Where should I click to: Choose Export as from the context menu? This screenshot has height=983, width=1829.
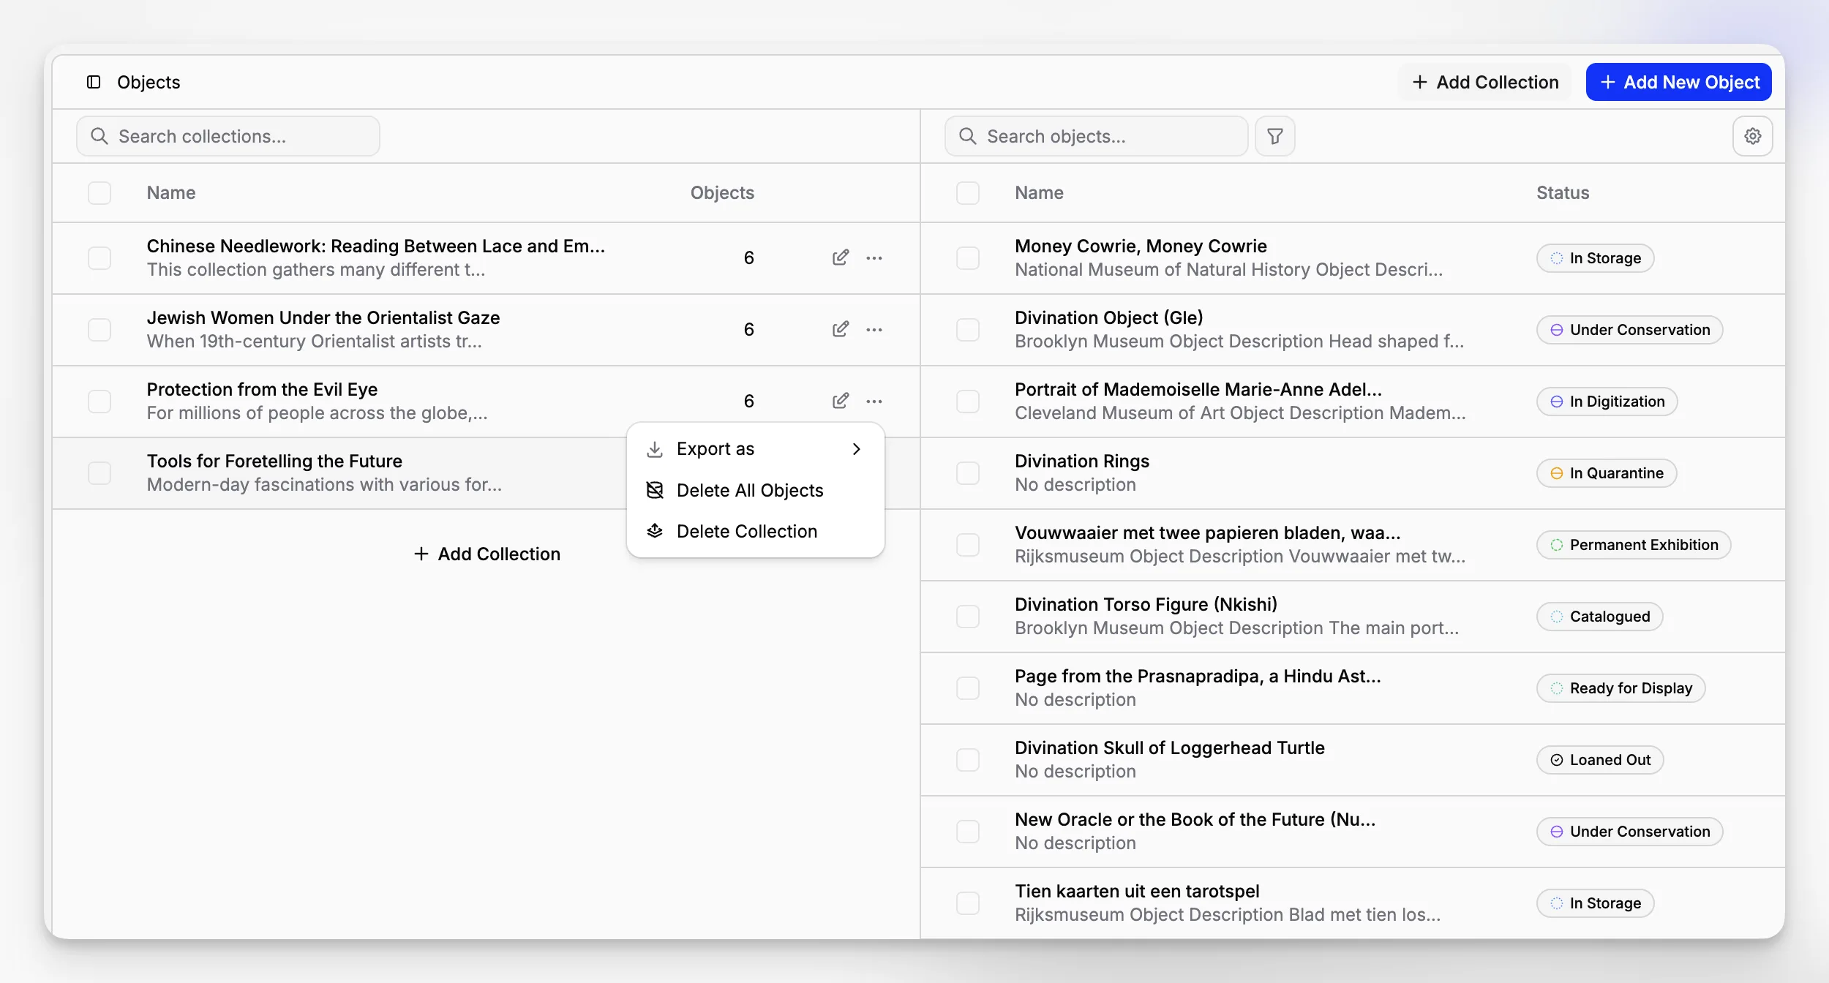[755, 449]
